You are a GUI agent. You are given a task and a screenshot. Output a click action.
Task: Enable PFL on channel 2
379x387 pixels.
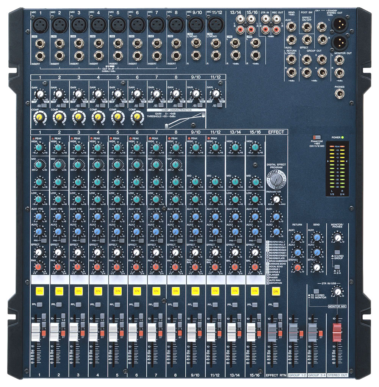point(59,305)
